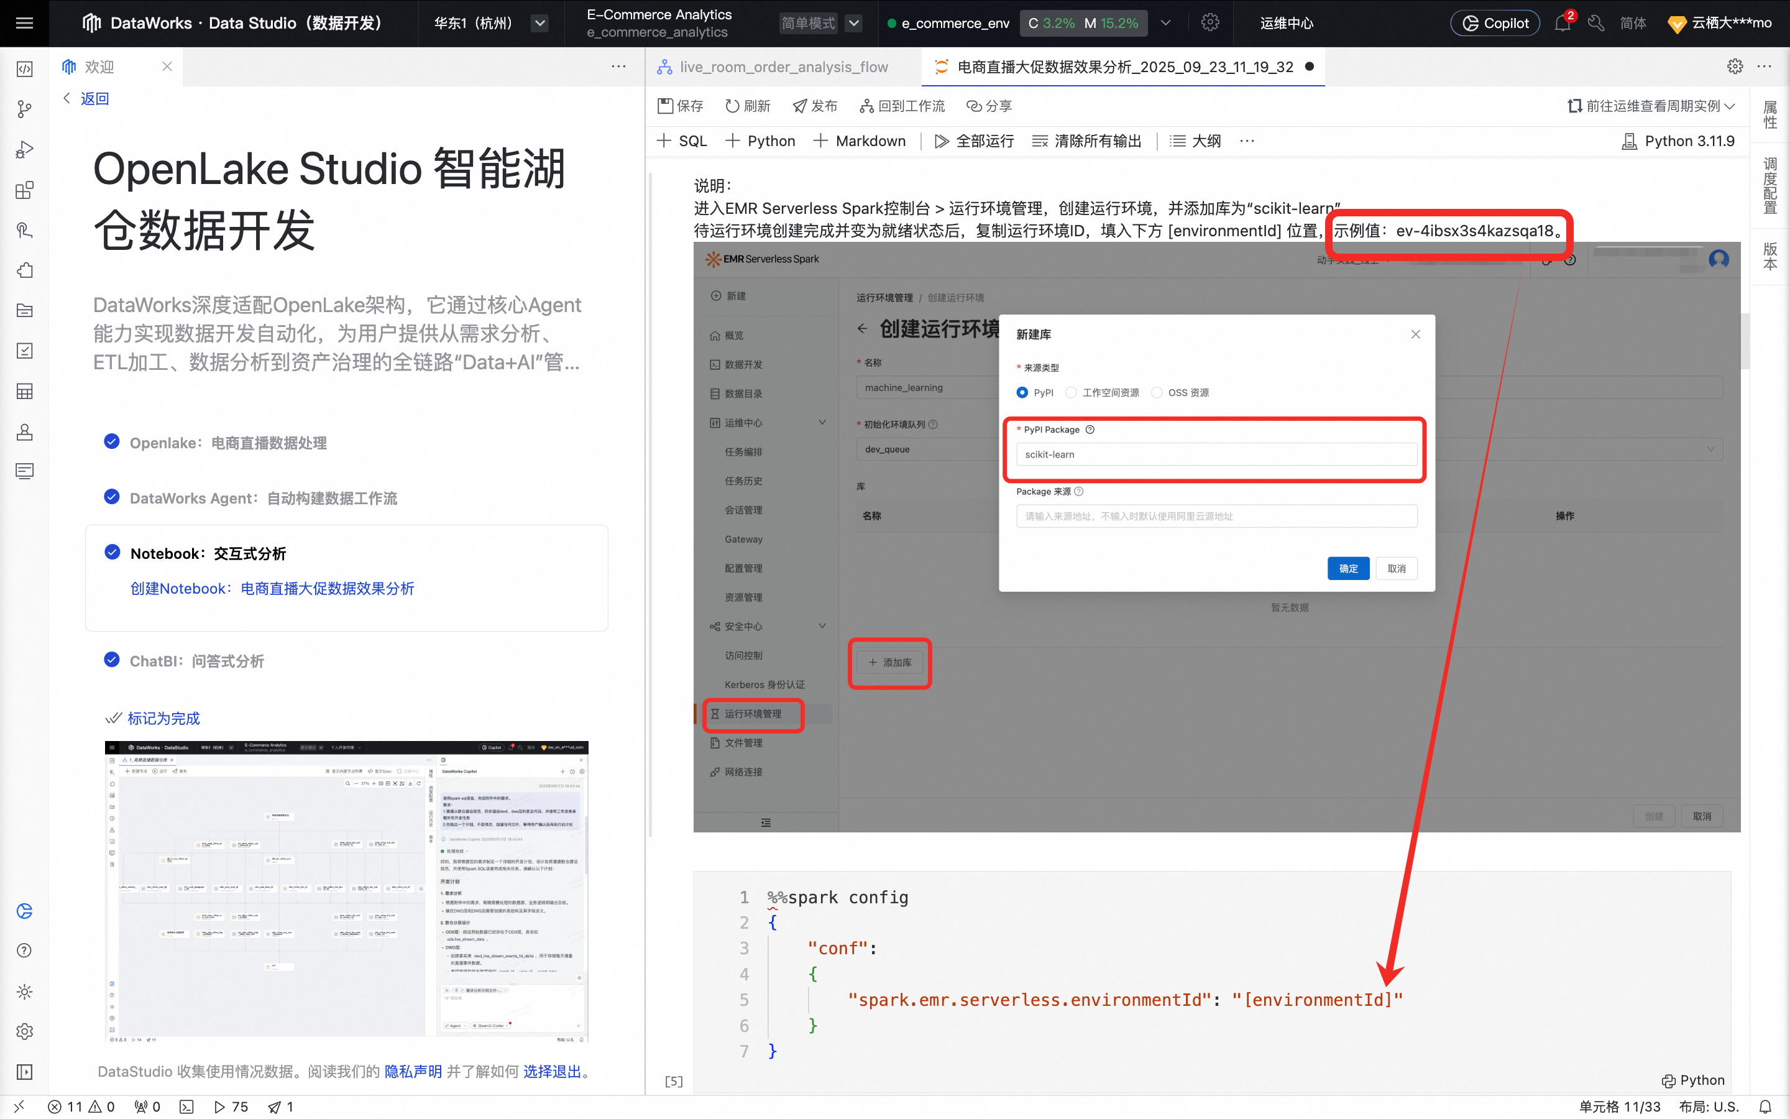Run all cells with 全部运行
The width and height of the screenshot is (1790, 1119).
tap(973, 140)
